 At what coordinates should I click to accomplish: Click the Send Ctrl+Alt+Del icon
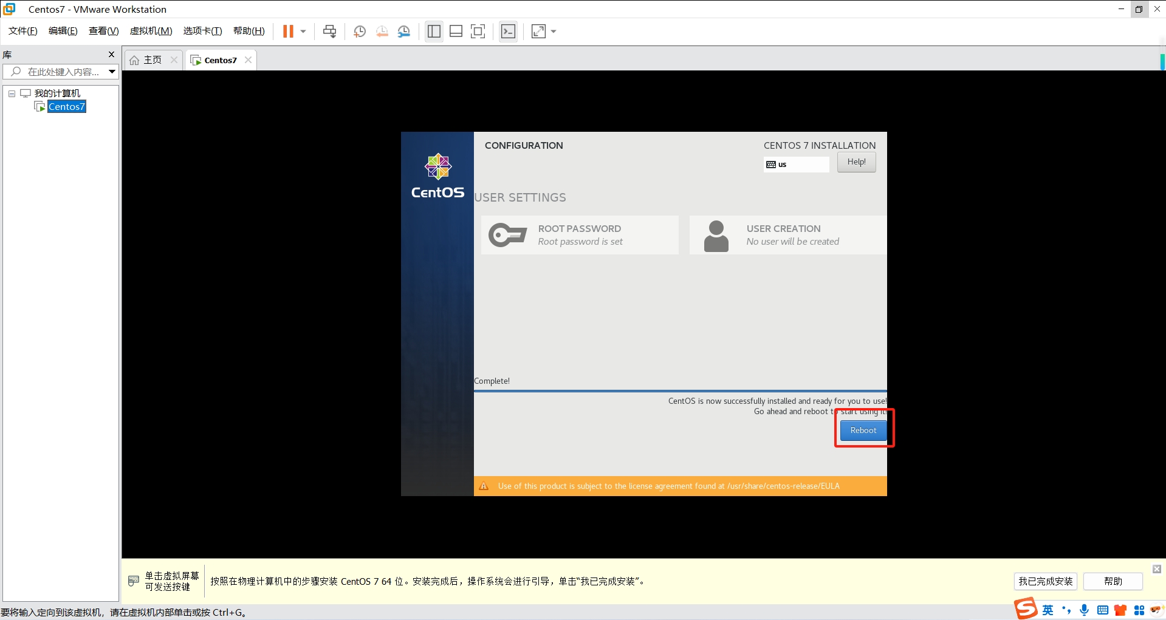(329, 32)
